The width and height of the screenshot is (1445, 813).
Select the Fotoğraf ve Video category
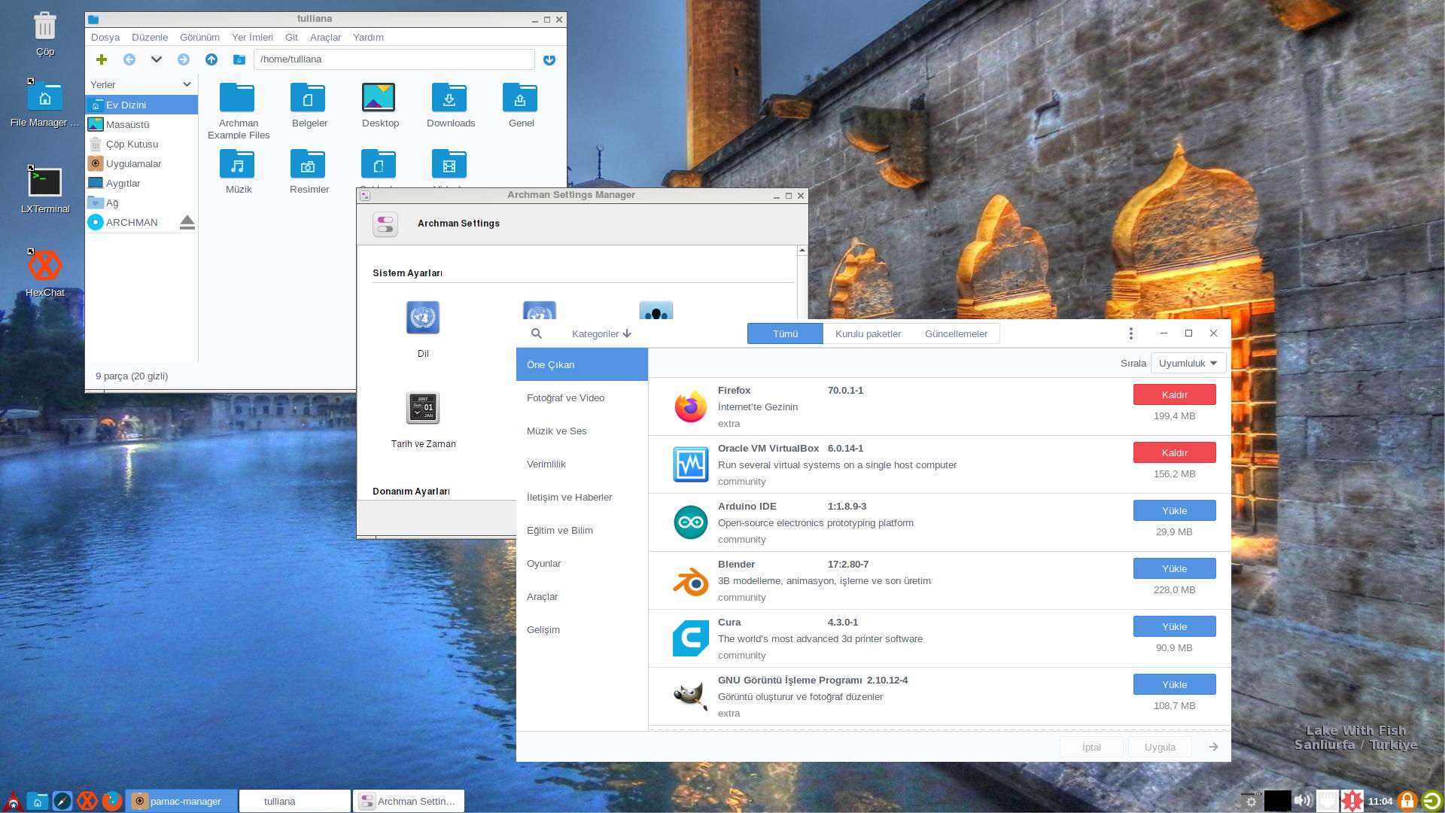click(x=582, y=397)
